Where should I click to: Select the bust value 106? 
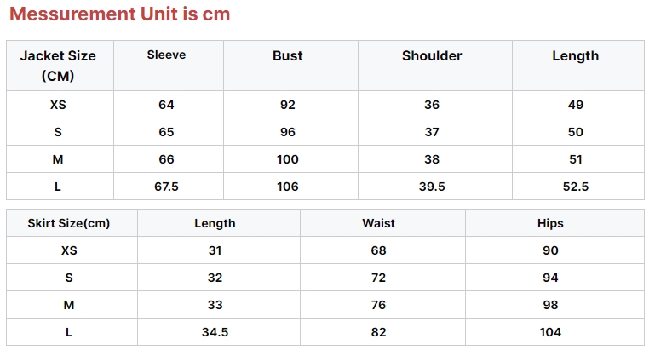(288, 187)
